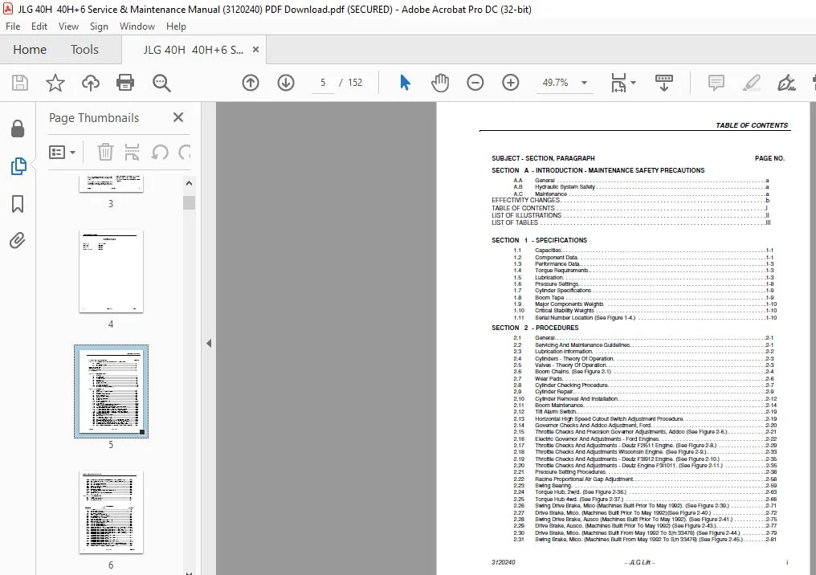Image resolution: width=816 pixels, height=575 pixels.
Task: Close the Page Thumbnails panel
Action: [x=178, y=117]
